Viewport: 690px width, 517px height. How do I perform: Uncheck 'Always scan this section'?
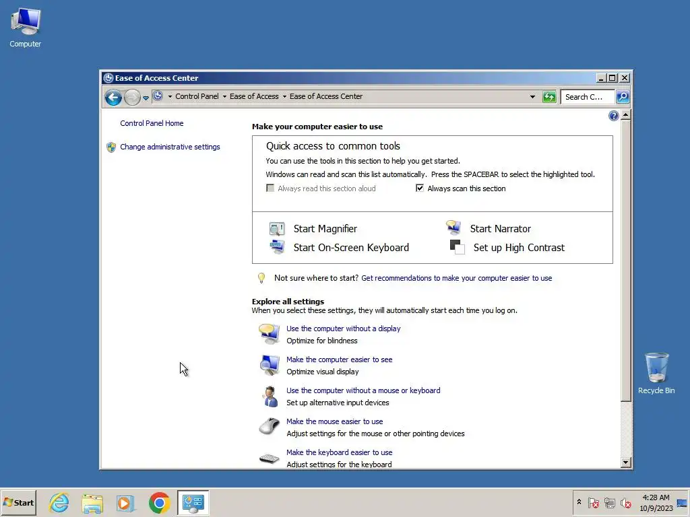click(420, 188)
